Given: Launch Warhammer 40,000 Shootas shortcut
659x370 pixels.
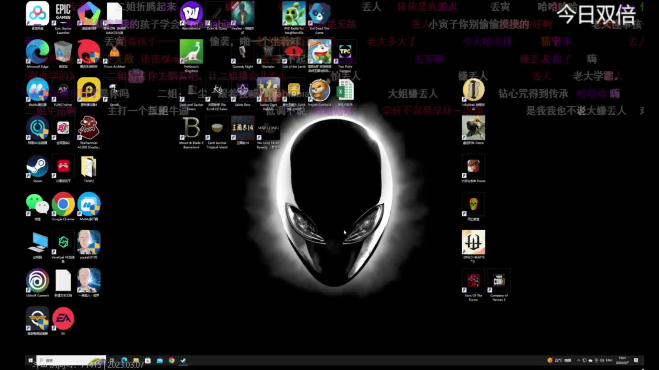Looking at the screenshot, I should [89, 132].
